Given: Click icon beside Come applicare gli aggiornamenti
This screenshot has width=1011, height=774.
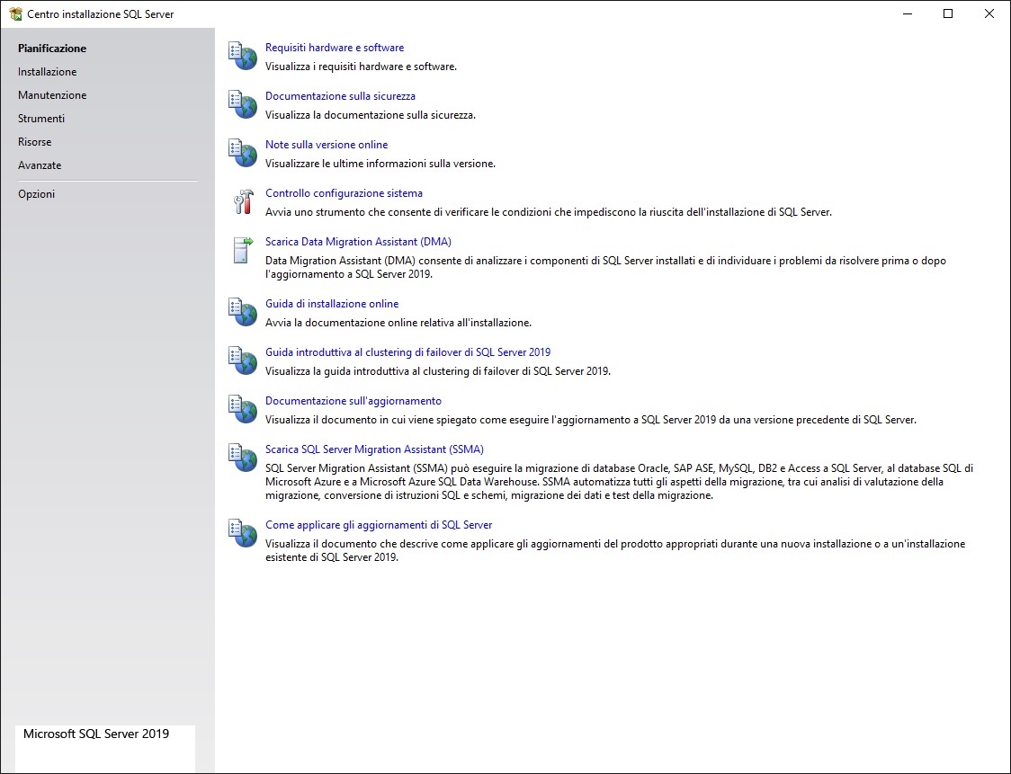Looking at the screenshot, I should (243, 533).
